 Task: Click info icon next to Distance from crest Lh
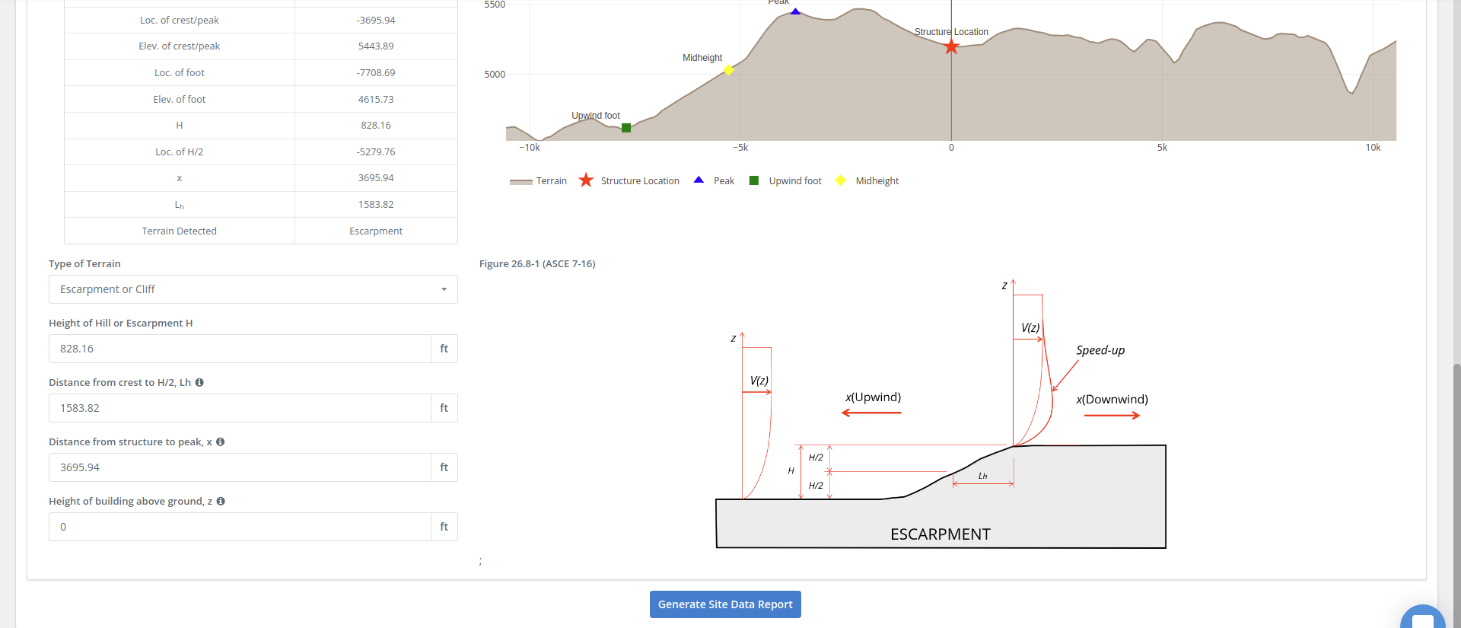(199, 382)
